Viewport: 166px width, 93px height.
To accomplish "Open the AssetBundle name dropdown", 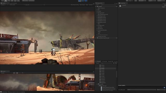I will [x=142, y=90].
